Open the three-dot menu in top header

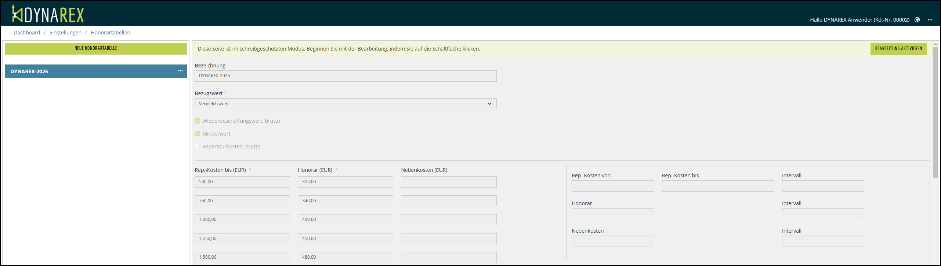click(x=930, y=20)
